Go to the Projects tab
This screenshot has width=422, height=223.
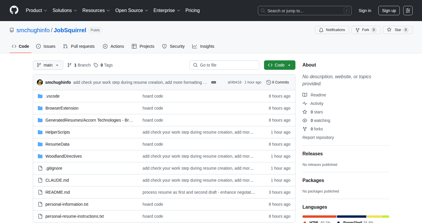pos(143,46)
